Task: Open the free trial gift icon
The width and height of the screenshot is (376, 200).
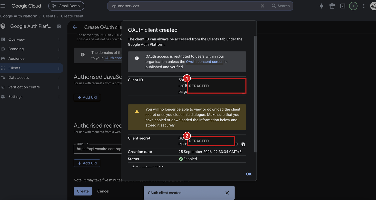Action: (332, 6)
